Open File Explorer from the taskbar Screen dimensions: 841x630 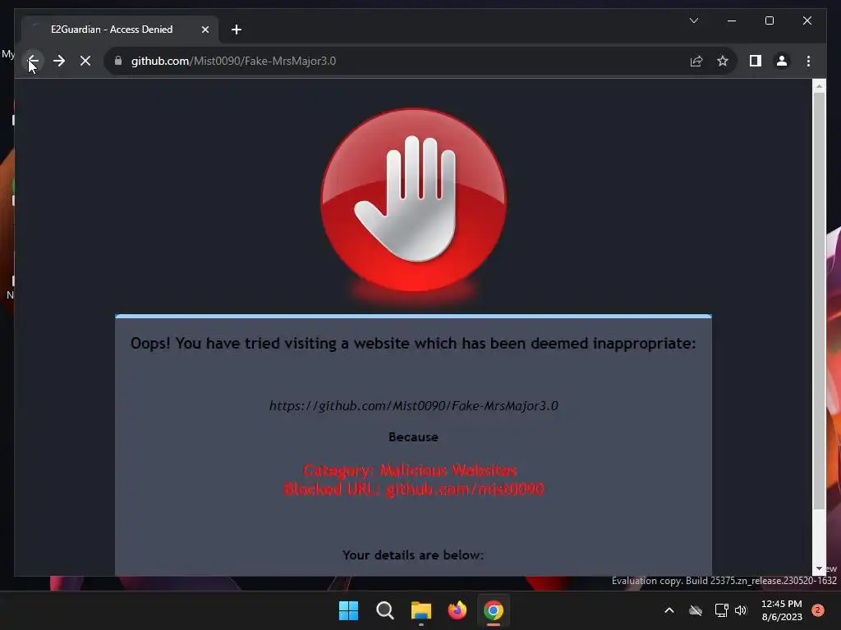(421, 610)
